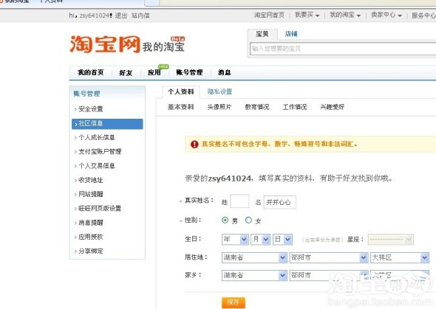The width and height of the screenshot is (436, 309).
Task: Expand the 卖家中心 top menu
Action: [386, 15]
